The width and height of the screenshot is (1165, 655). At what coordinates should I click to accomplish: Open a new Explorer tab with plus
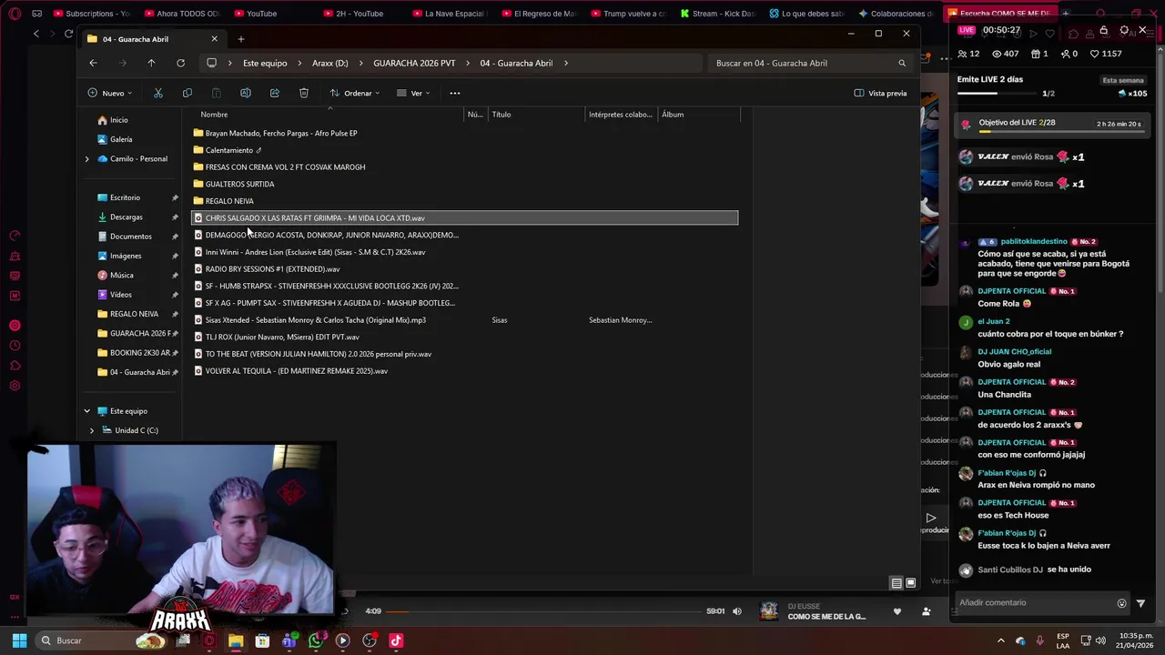click(x=241, y=39)
